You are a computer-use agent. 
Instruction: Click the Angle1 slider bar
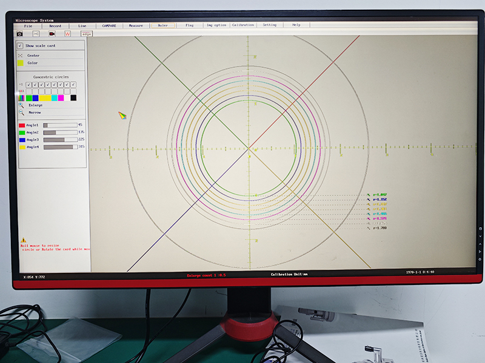59,125
